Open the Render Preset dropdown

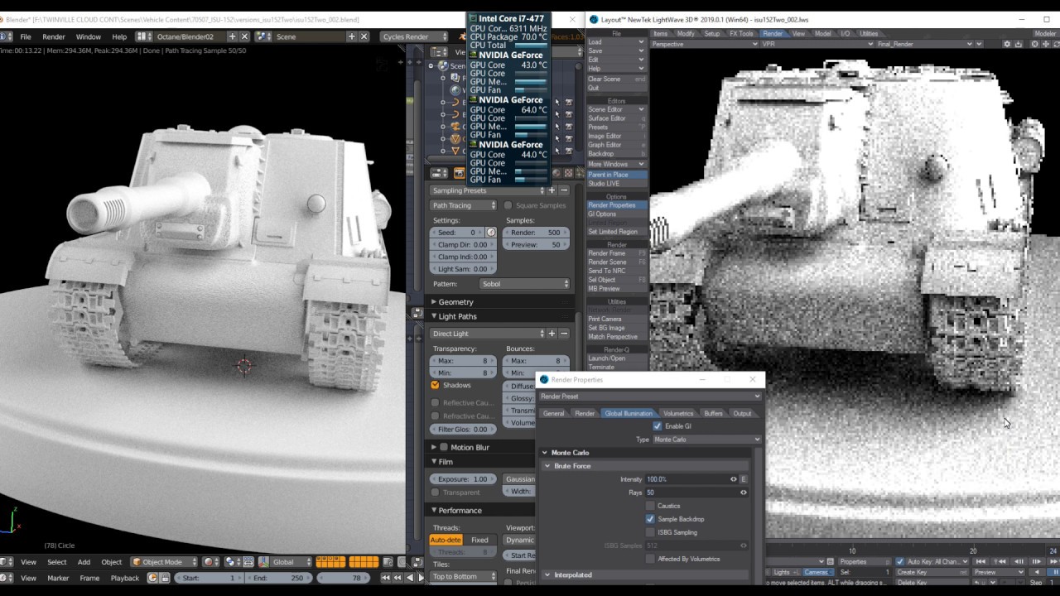click(x=649, y=397)
